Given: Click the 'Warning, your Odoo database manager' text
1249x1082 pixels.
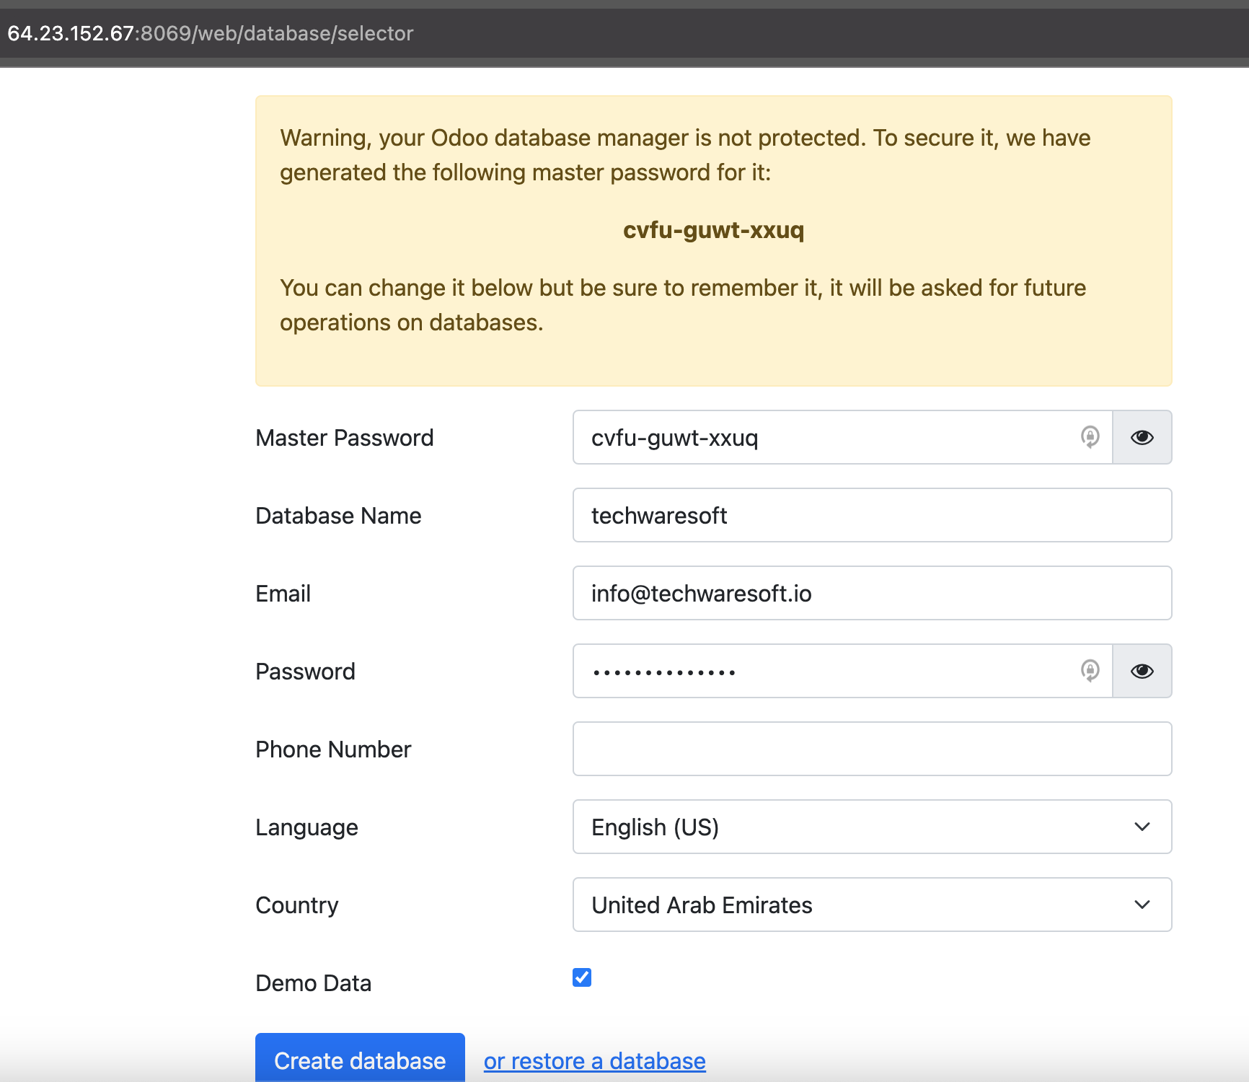Looking at the screenshot, I should coord(685,155).
